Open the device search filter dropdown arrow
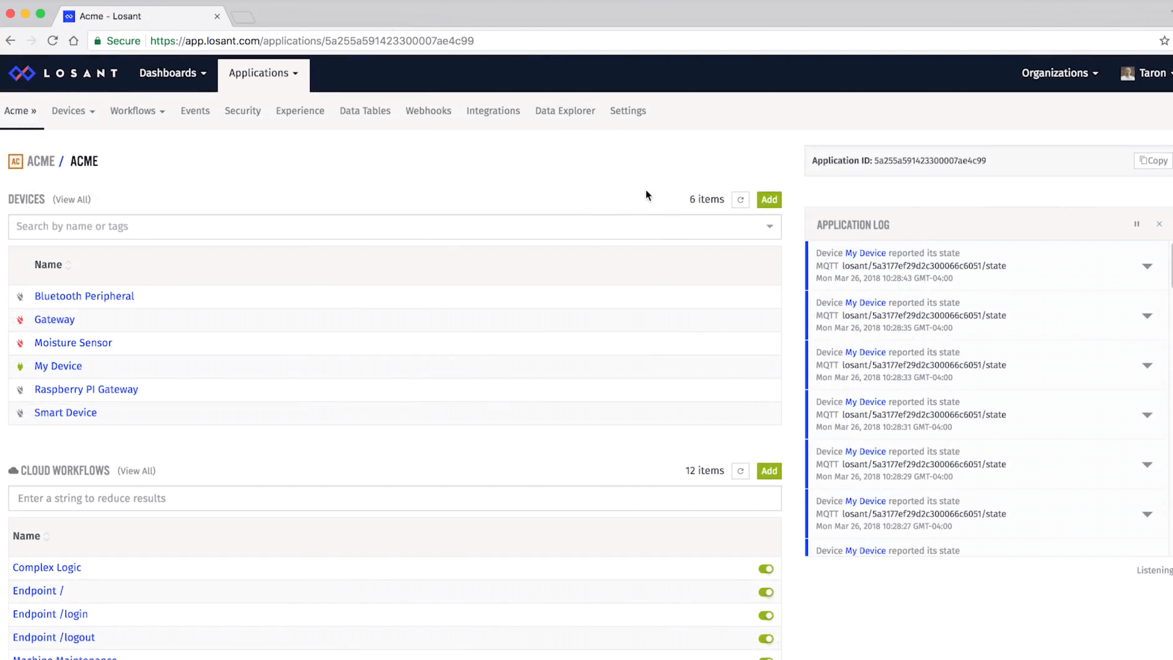This screenshot has width=1173, height=660. [770, 226]
